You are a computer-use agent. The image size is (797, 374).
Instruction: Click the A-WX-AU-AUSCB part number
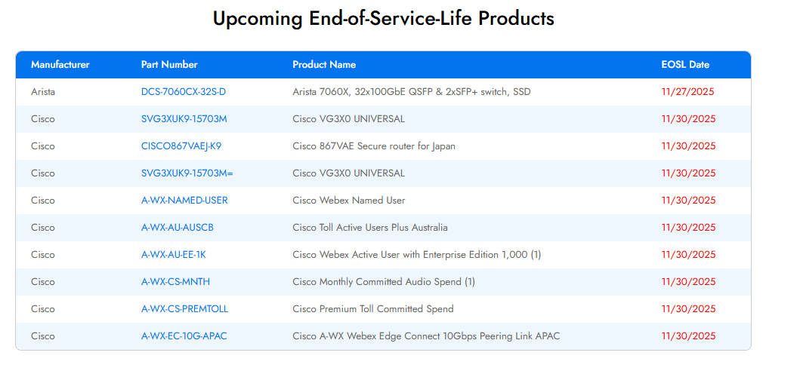click(178, 228)
